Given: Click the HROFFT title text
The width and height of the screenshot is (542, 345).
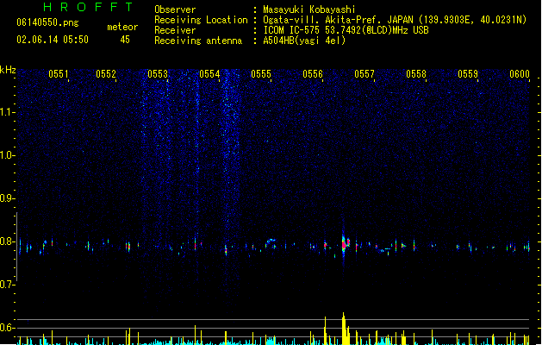Looking at the screenshot, I should (89, 7).
